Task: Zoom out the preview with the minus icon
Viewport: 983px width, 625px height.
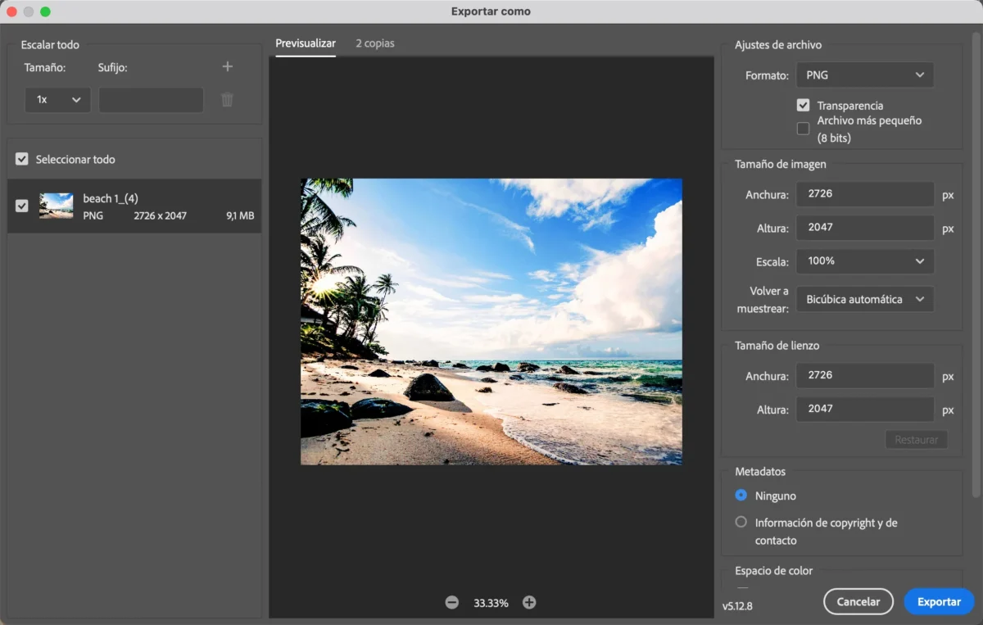Action: click(x=452, y=603)
